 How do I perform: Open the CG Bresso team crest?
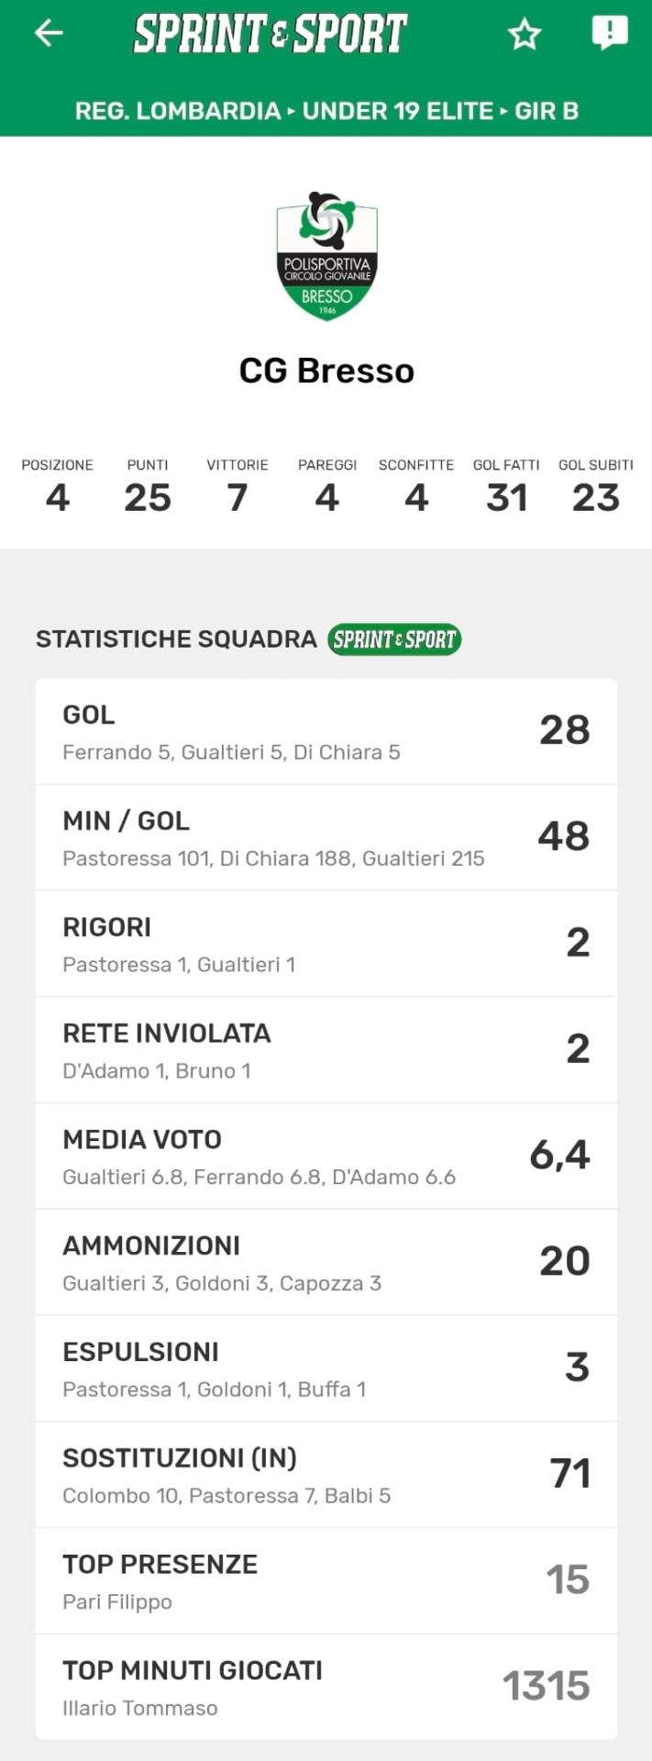326,256
